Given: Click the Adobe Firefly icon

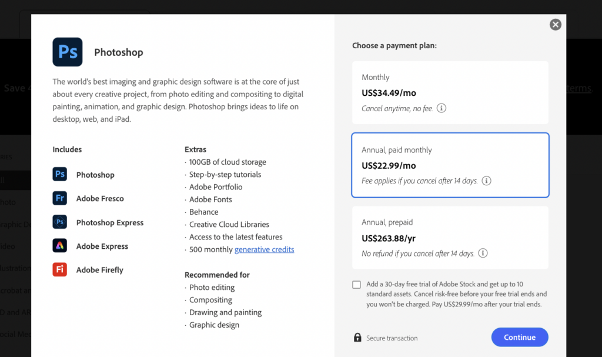Looking at the screenshot, I should pos(59,269).
